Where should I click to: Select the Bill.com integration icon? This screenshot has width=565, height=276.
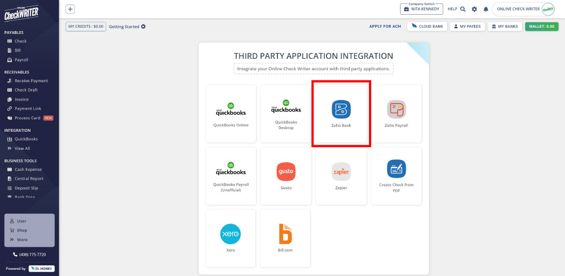tap(285, 234)
